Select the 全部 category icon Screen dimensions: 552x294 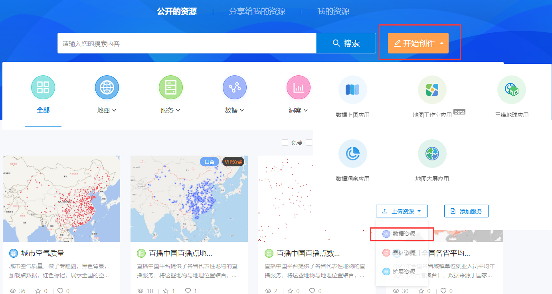(43, 87)
